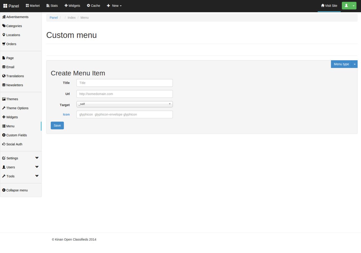Click the Menu breadcrumb text
Viewport: 361px width, 253px height.
[x=85, y=17]
